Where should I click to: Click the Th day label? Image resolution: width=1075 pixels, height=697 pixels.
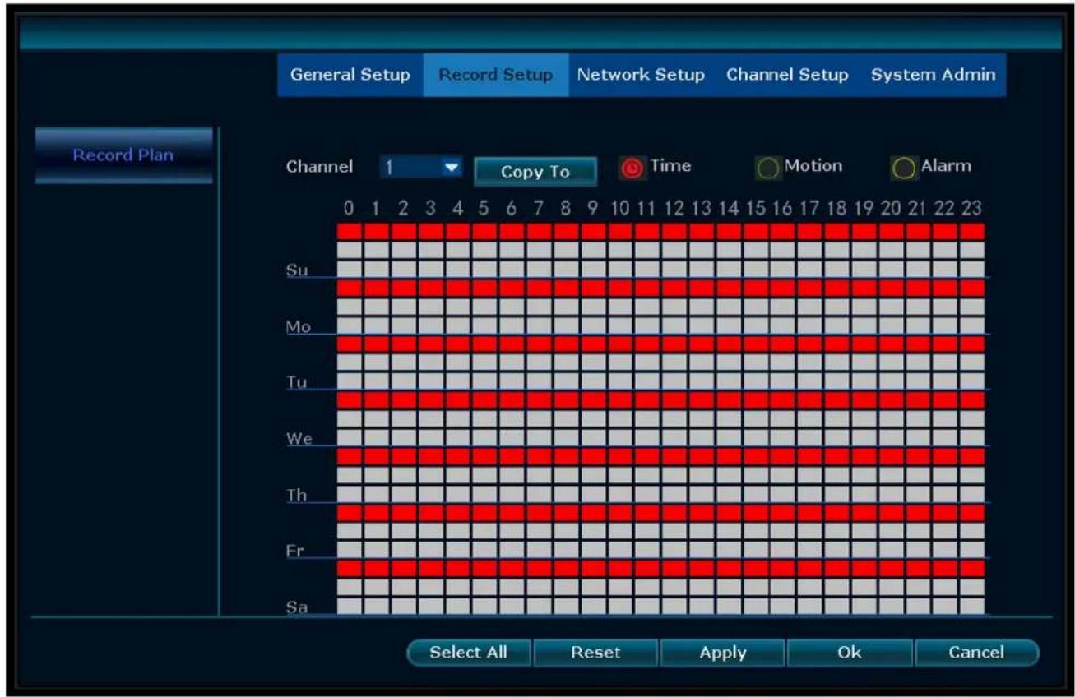pyautogui.click(x=296, y=495)
